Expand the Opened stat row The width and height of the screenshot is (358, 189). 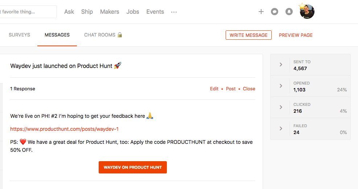(281, 86)
